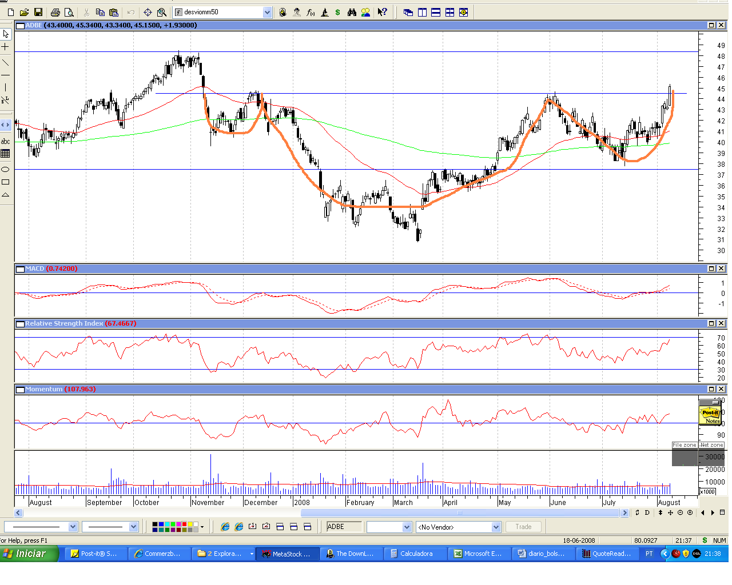
Task: Select the ellipse drawing tool
Action: point(6,169)
